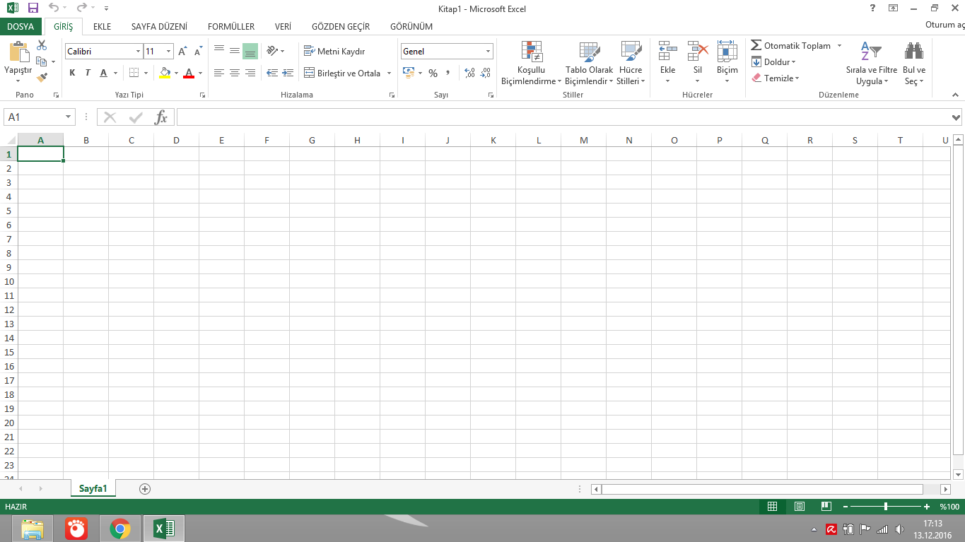Click the Temizle clear button
The height and width of the screenshot is (542, 965).
point(775,78)
